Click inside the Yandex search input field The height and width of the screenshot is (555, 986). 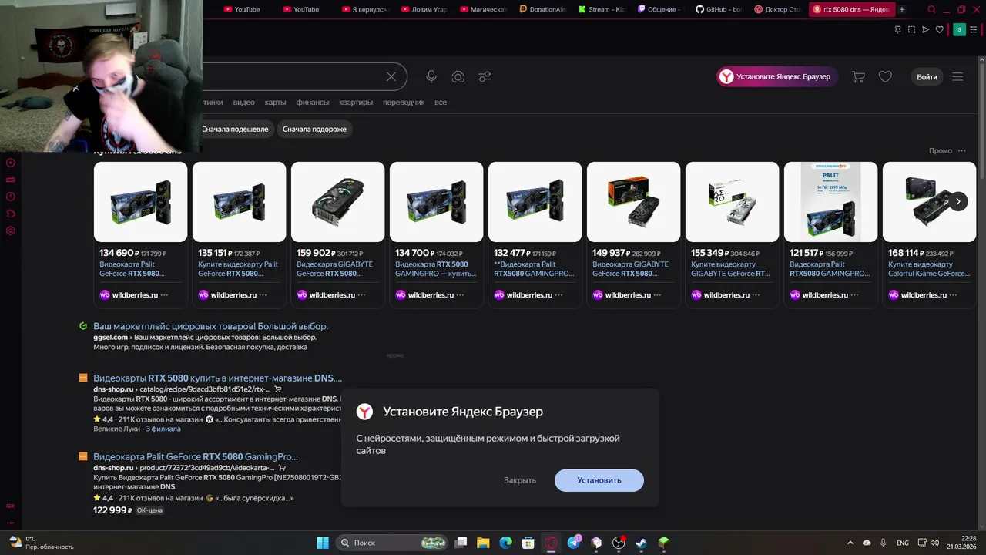[293, 76]
